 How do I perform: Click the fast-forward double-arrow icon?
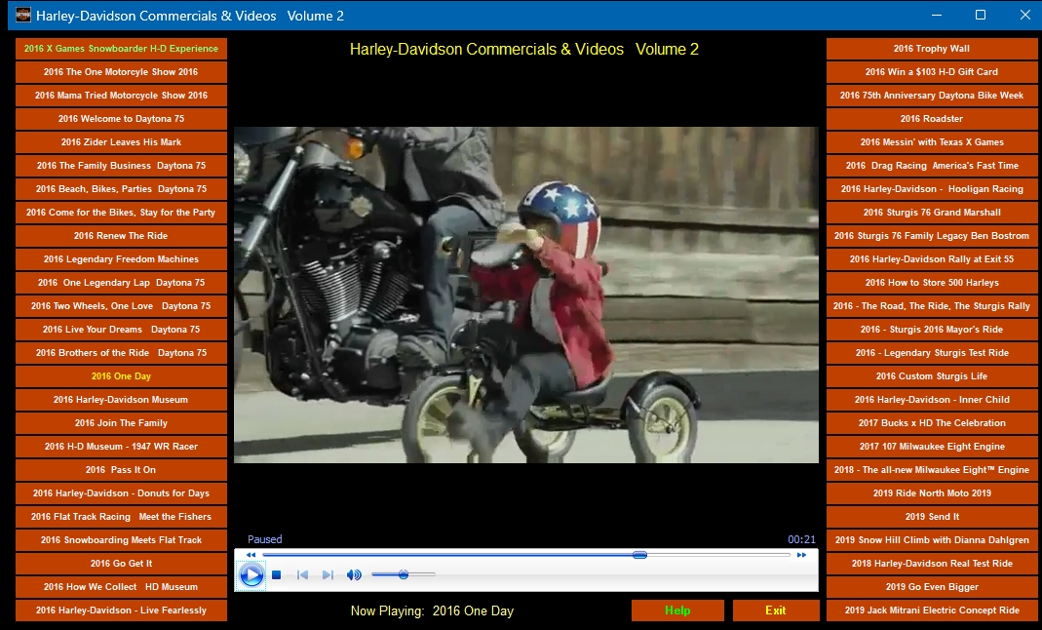tap(801, 555)
